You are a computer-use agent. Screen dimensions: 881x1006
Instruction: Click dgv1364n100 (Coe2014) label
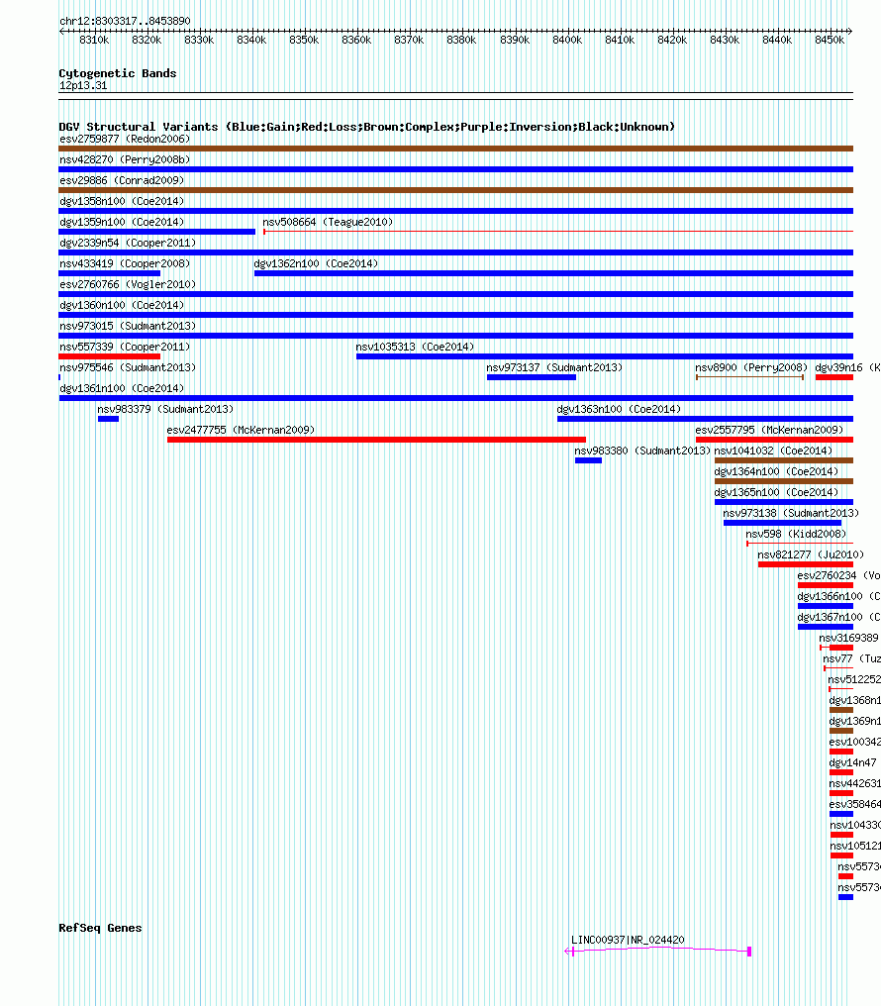(x=776, y=471)
